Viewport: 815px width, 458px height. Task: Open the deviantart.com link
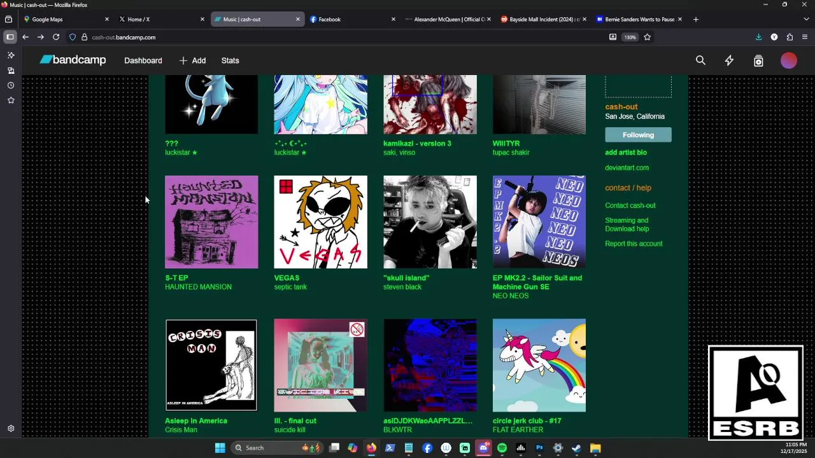click(627, 168)
